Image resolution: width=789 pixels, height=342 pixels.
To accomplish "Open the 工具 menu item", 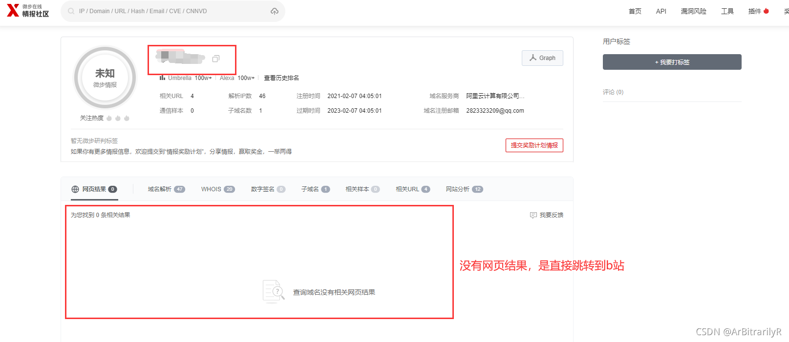I will pyautogui.click(x=727, y=11).
